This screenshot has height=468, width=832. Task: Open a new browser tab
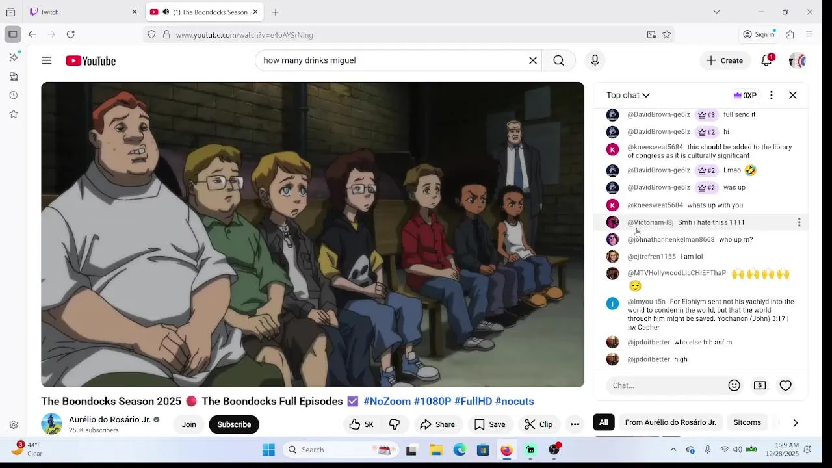[276, 12]
